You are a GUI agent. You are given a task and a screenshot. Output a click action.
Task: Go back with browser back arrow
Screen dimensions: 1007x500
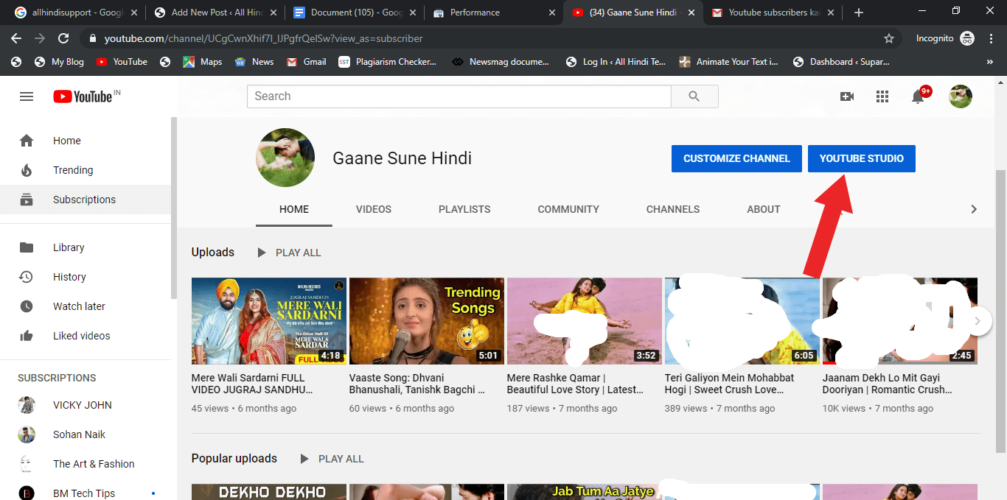coord(16,38)
